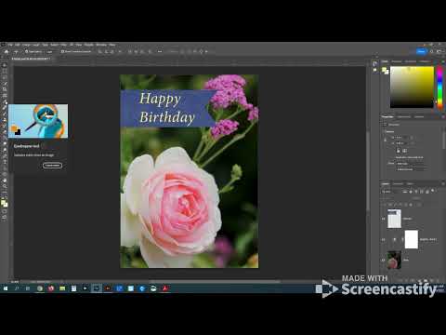Click the width field in Properties

(402, 137)
